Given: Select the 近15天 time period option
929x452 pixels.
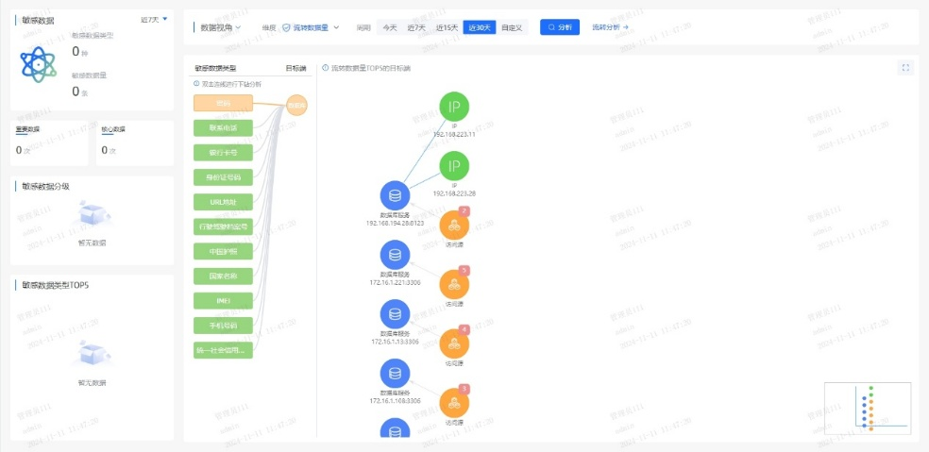Looking at the screenshot, I should point(447,27).
